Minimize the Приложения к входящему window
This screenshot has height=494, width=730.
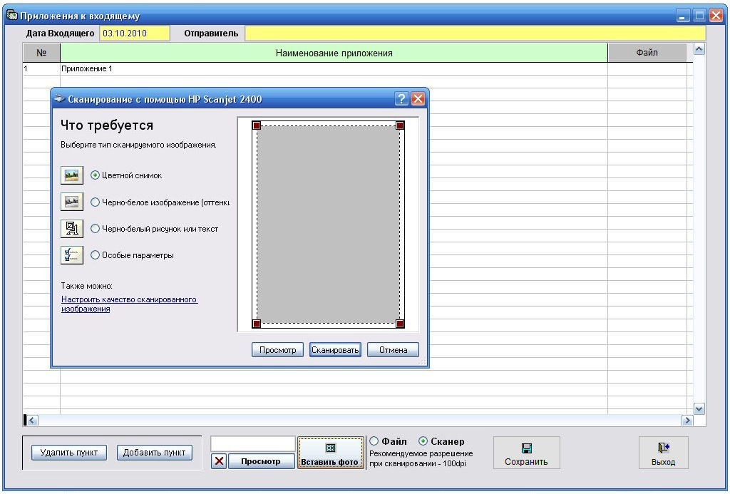point(683,16)
